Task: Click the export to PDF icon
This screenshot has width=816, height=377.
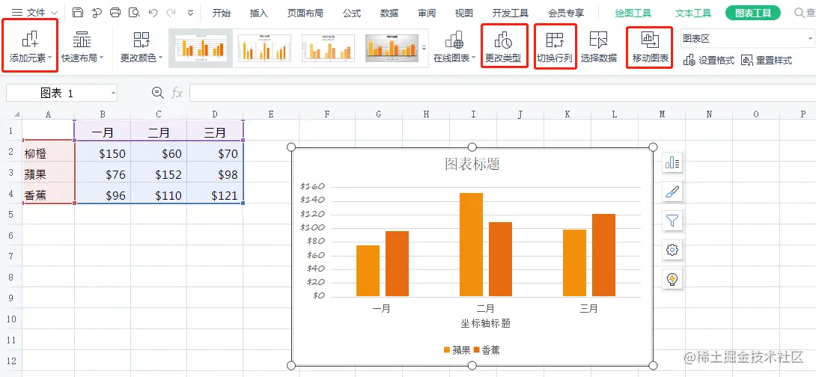Action: (x=97, y=13)
